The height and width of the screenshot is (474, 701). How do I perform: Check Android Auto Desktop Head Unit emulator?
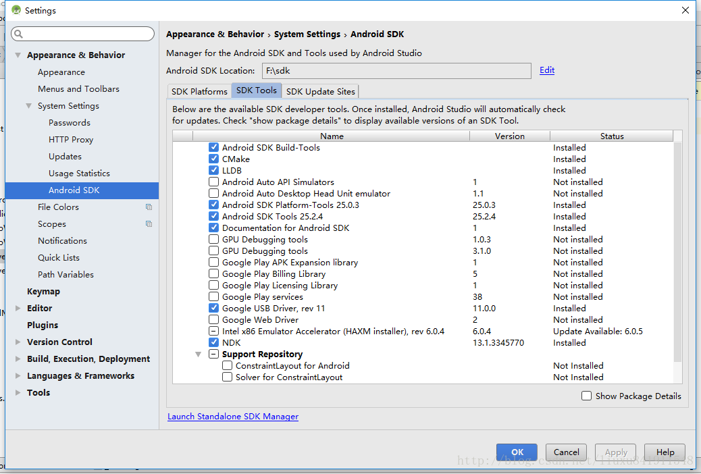213,193
